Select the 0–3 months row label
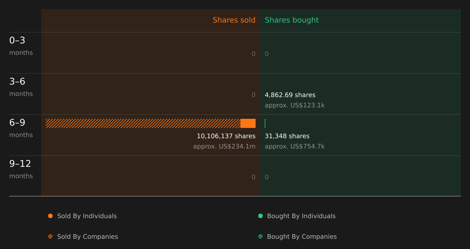470x249 pixels. coord(21,46)
